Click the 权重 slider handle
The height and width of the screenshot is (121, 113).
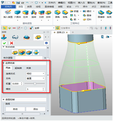pyautogui.click(x=35, y=84)
